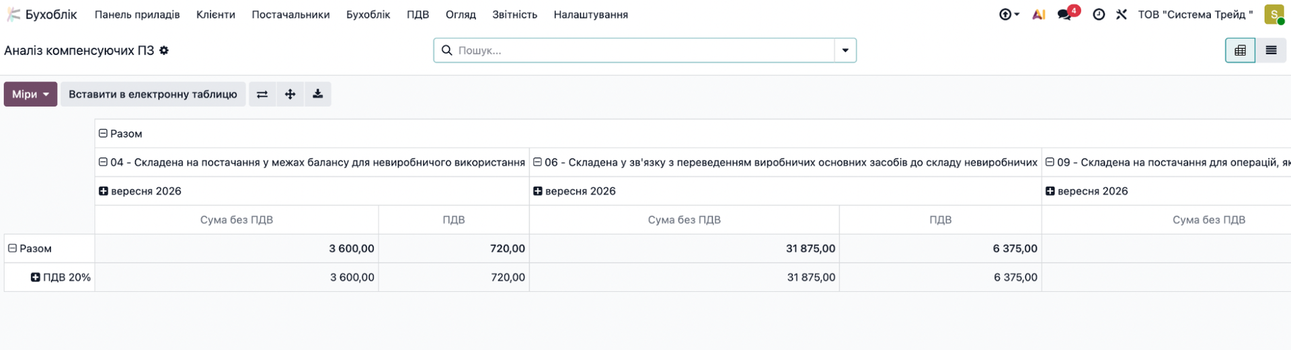Image resolution: width=1291 pixels, height=350 pixels.
Task: Switch to pivot table view
Action: tap(1240, 50)
